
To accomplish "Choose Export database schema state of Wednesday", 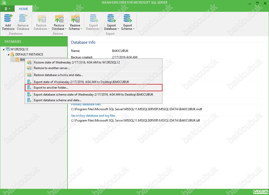I will point(94,94).
